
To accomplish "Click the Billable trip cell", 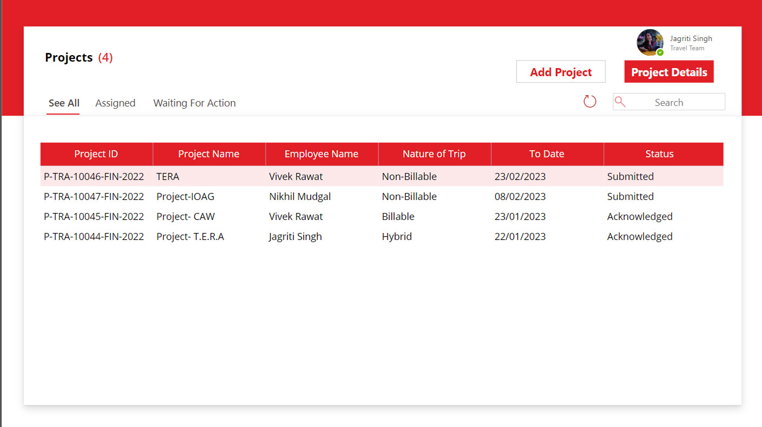I will [398, 216].
